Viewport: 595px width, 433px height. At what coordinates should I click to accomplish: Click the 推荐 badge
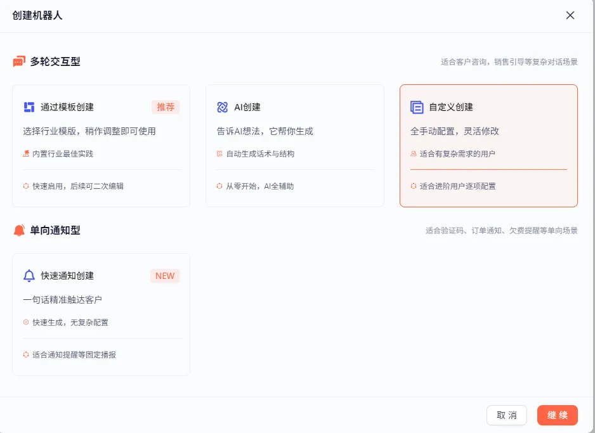coord(166,107)
